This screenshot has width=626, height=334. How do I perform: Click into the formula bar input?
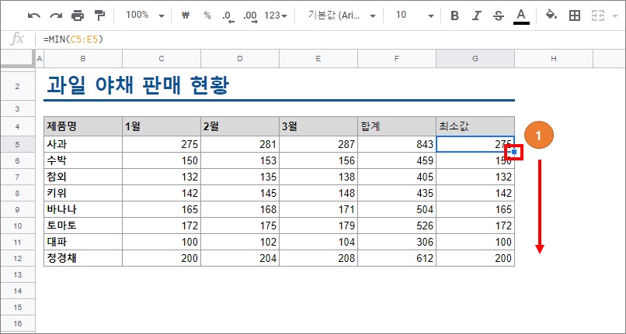pyautogui.click(x=332, y=40)
